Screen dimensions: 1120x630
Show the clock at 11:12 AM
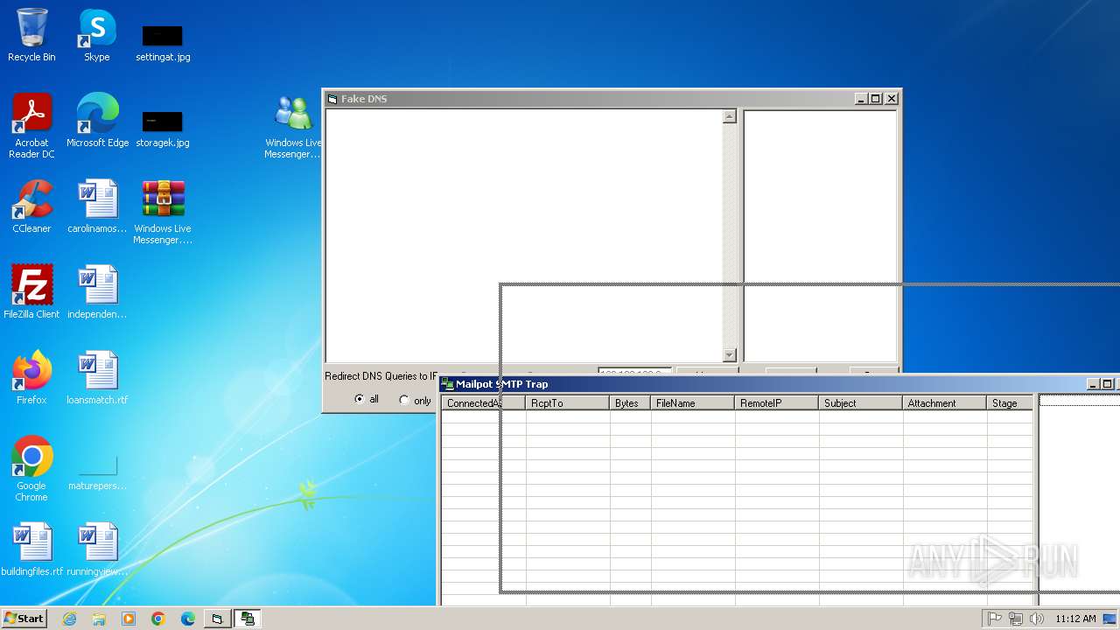pos(1075,619)
